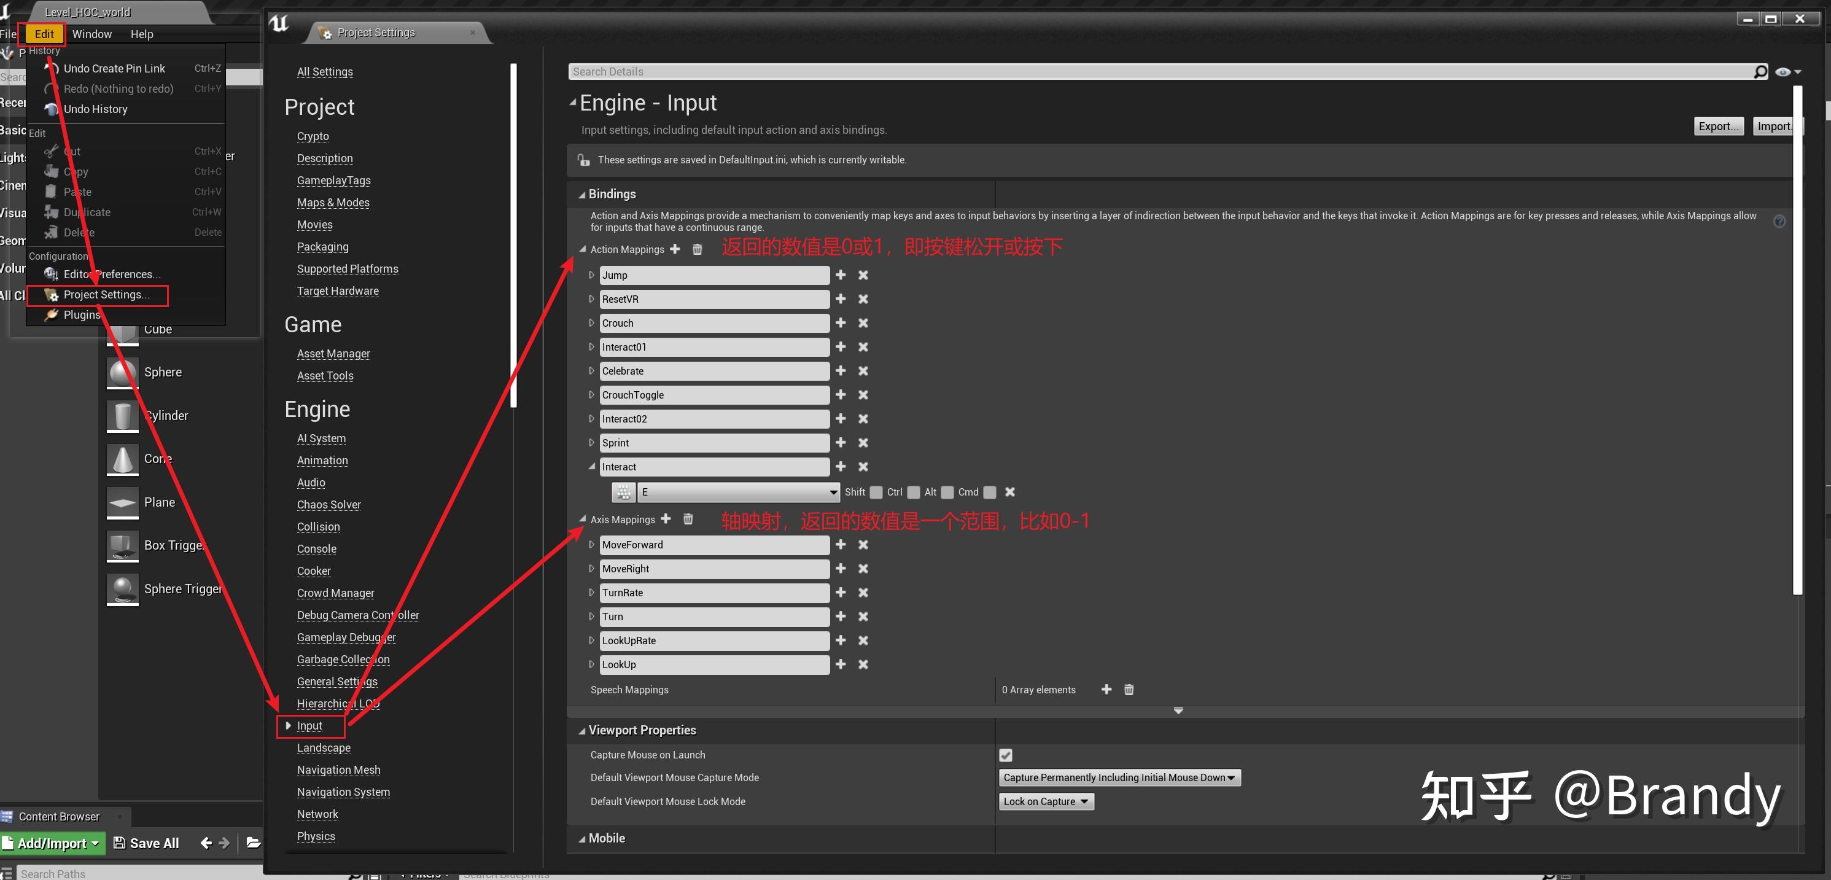Viewport: 1831px width, 880px height.
Task: Clear all Action Mappings with trash icon
Action: (x=698, y=249)
